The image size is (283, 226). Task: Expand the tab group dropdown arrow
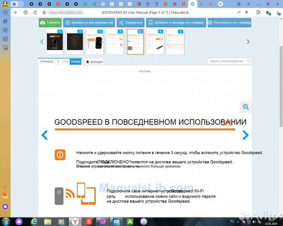(x=21, y=4)
